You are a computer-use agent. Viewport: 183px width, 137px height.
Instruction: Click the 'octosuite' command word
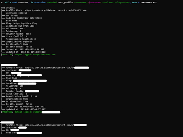(40, 2)
